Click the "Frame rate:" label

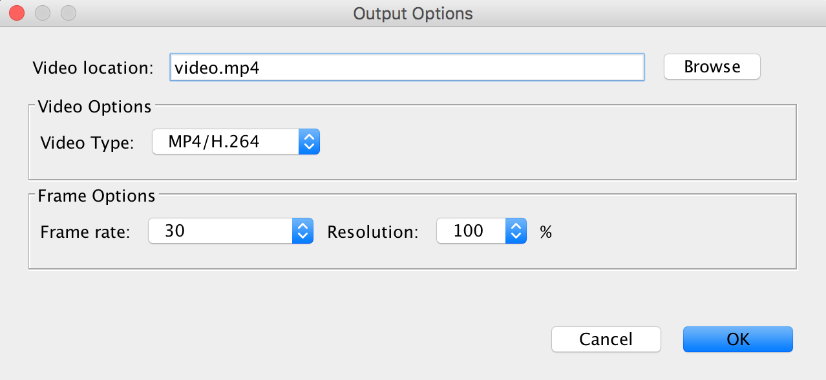pyautogui.click(x=85, y=231)
